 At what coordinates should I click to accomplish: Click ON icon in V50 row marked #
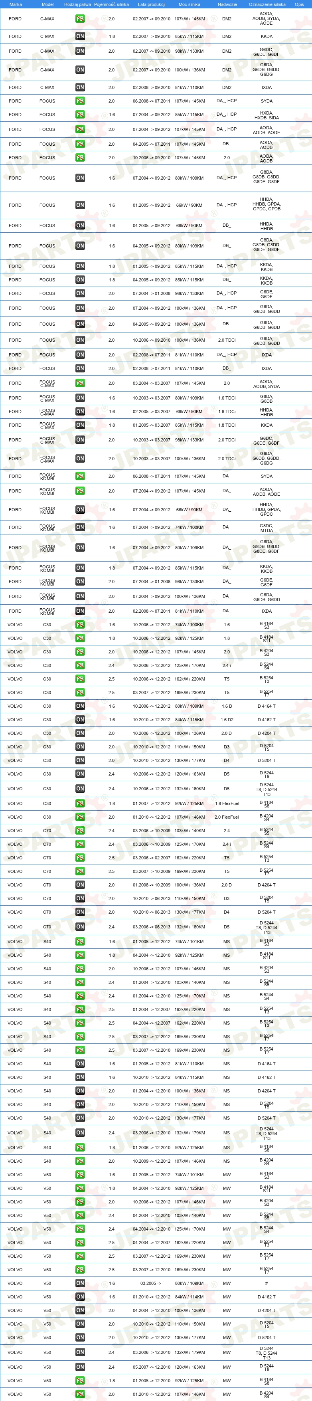coord(80,1284)
